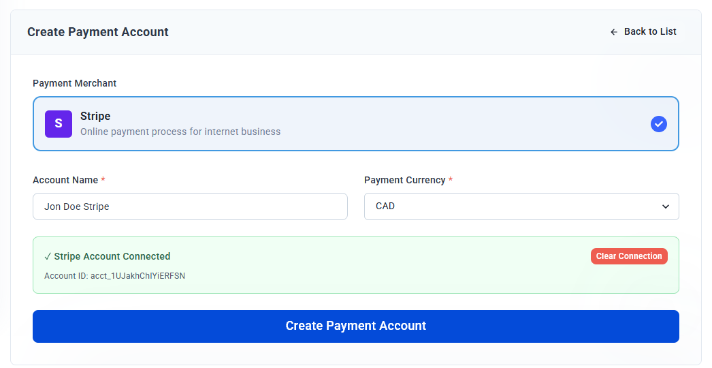Focus the Account Name input field
Screen dimensions: 712x368
[x=191, y=206]
